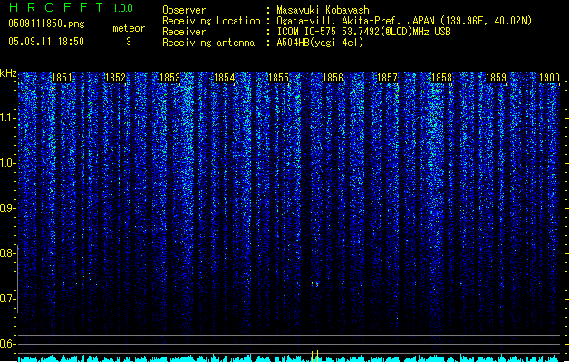Click the 1852 time marker
Viewport: 570px width, 362px height.
pyautogui.click(x=115, y=78)
